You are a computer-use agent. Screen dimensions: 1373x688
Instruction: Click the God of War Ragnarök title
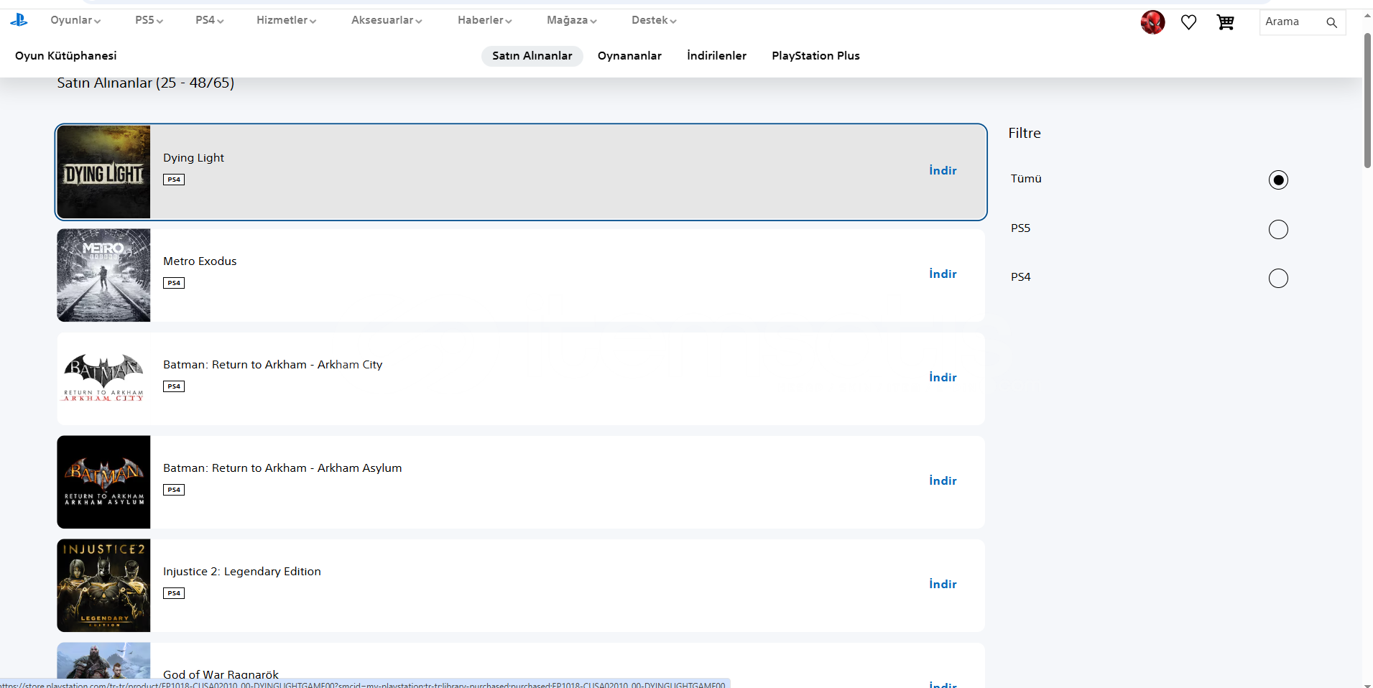[x=221, y=674]
